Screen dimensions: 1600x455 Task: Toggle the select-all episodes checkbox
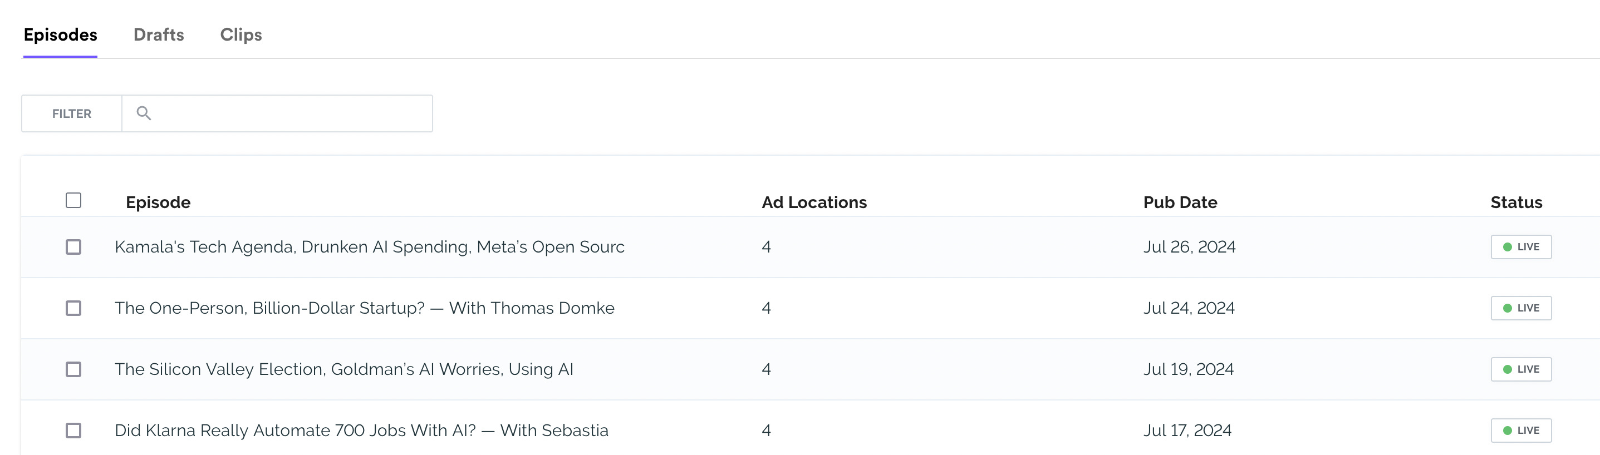pos(73,200)
